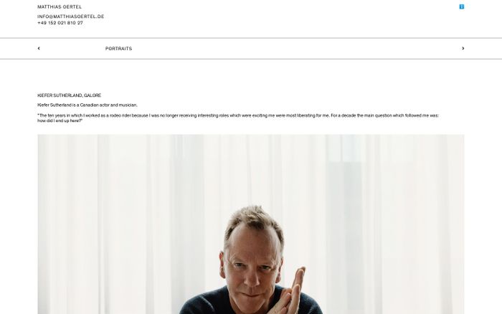Click the word GALORE in the heading
The height and width of the screenshot is (314, 502).
coord(93,95)
